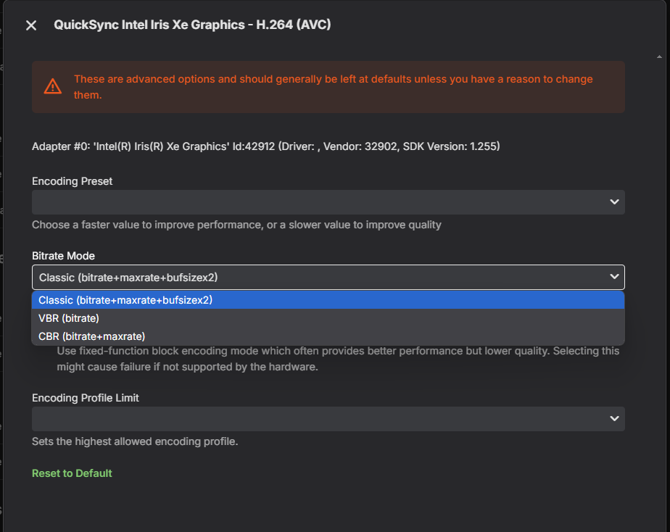Select 'VBR (bitrate)' from the open dropdown

(69, 317)
